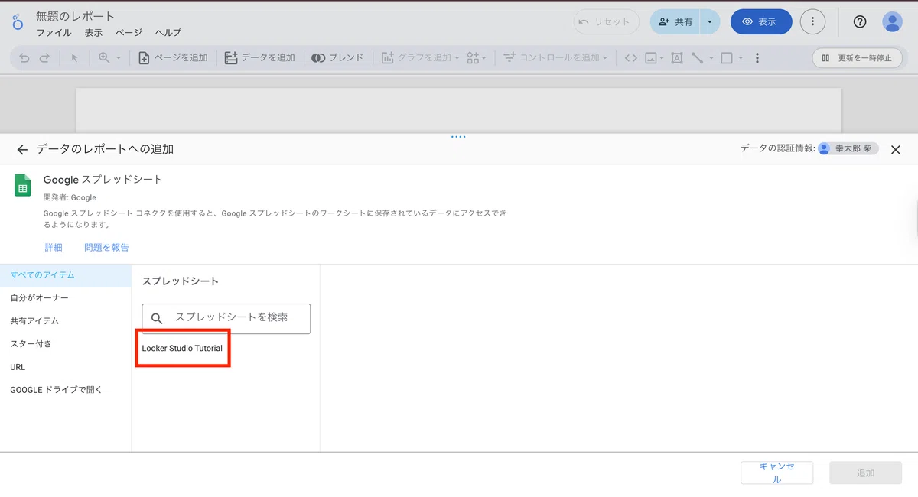This screenshot has height=497, width=918.
Task: Select the pointer selection mode tool
Action: click(74, 58)
